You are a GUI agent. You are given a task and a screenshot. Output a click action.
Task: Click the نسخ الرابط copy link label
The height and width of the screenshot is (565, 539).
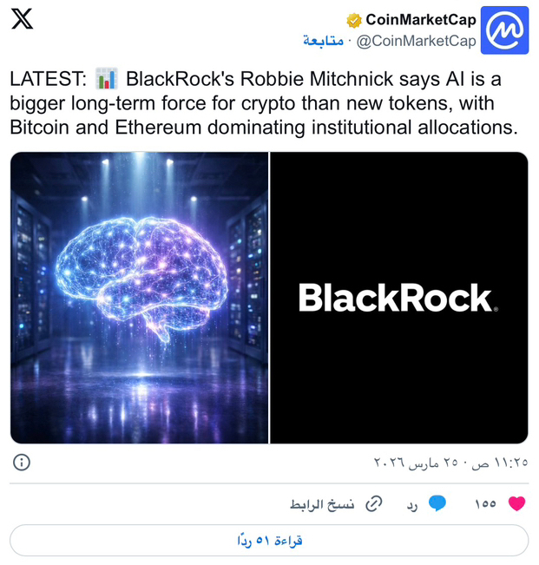[322, 504]
